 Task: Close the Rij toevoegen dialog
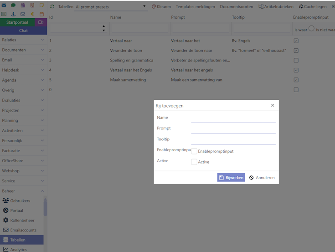click(x=273, y=105)
